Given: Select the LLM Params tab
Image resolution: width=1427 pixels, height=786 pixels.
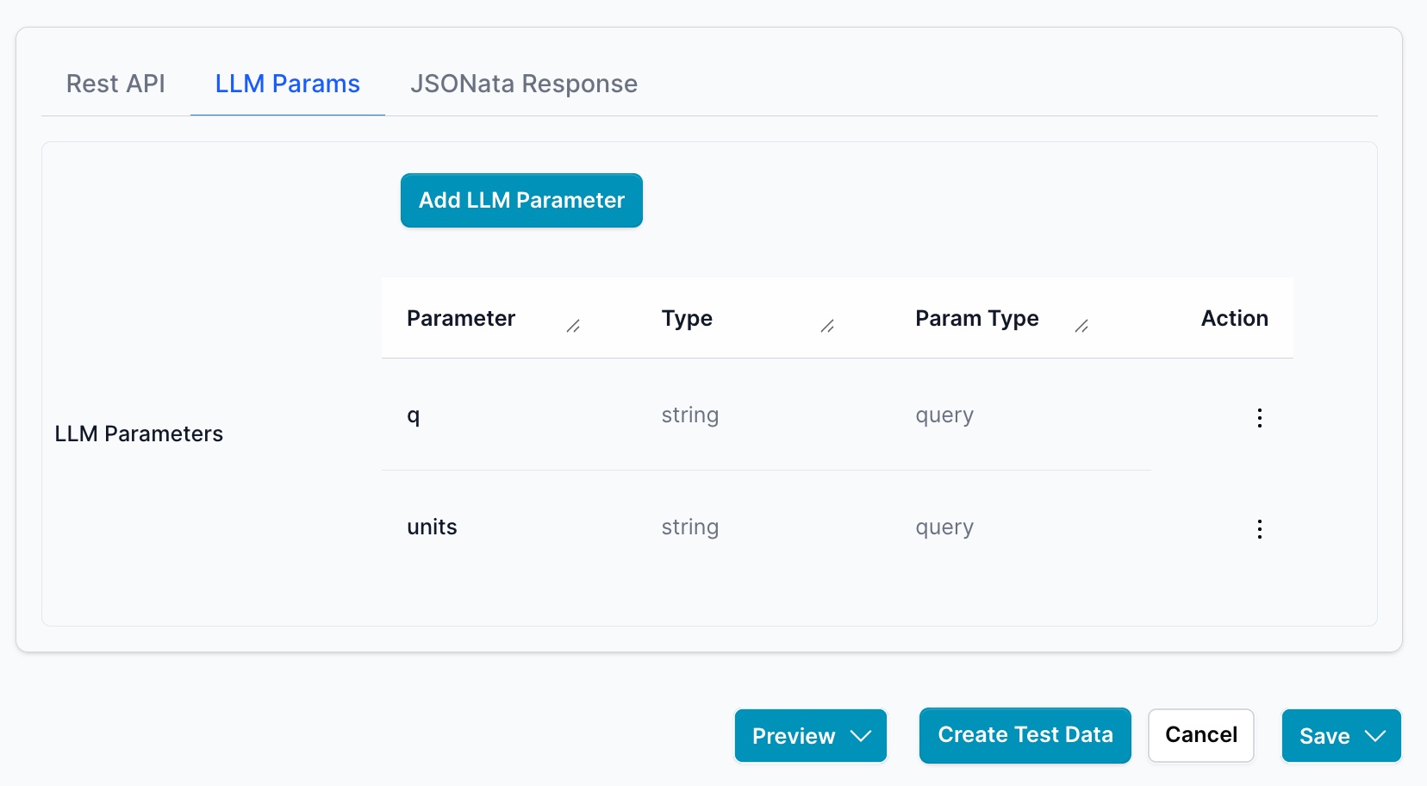Looking at the screenshot, I should click(x=287, y=84).
